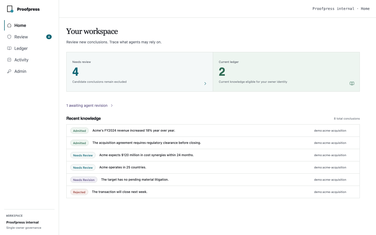Click the Admin key icon
Viewport: 376px width, 235px height.
pos(9,71)
